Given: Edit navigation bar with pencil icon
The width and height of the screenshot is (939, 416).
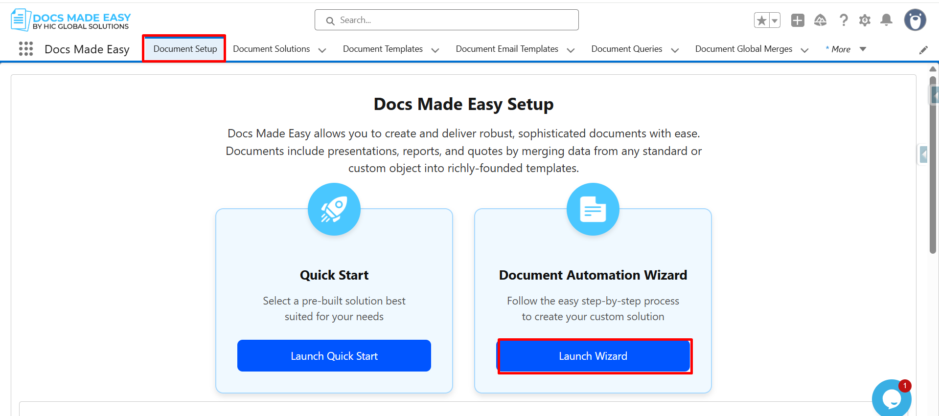Looking at the screenshot, I should pyautogui.click(x=923, y=50).
